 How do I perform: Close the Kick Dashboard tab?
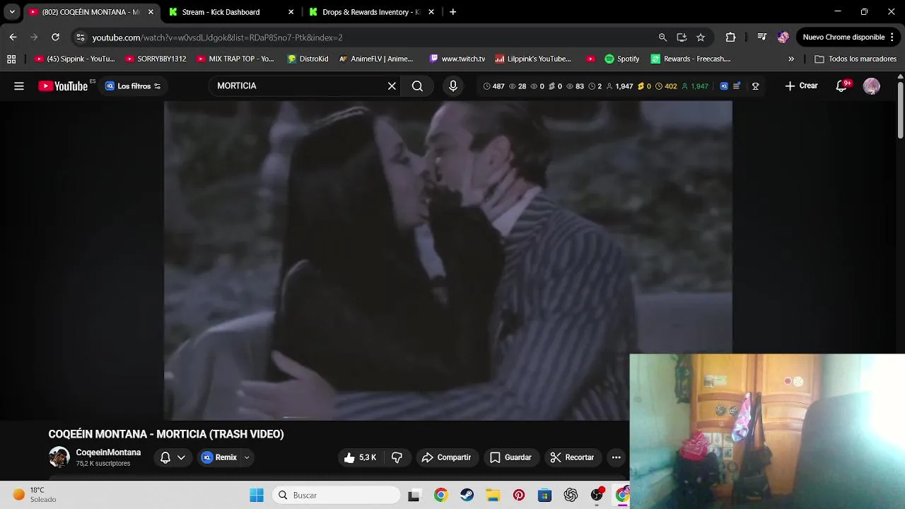click(x=291, y=12)
